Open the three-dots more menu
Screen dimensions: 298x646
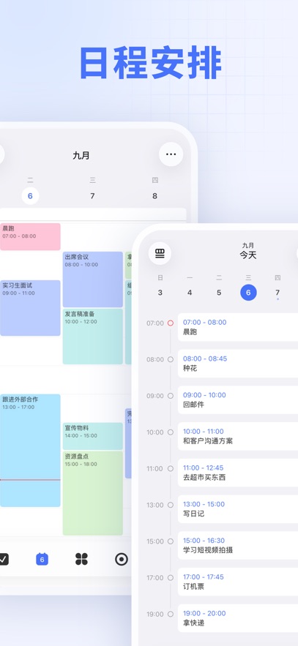pos(171,154)
